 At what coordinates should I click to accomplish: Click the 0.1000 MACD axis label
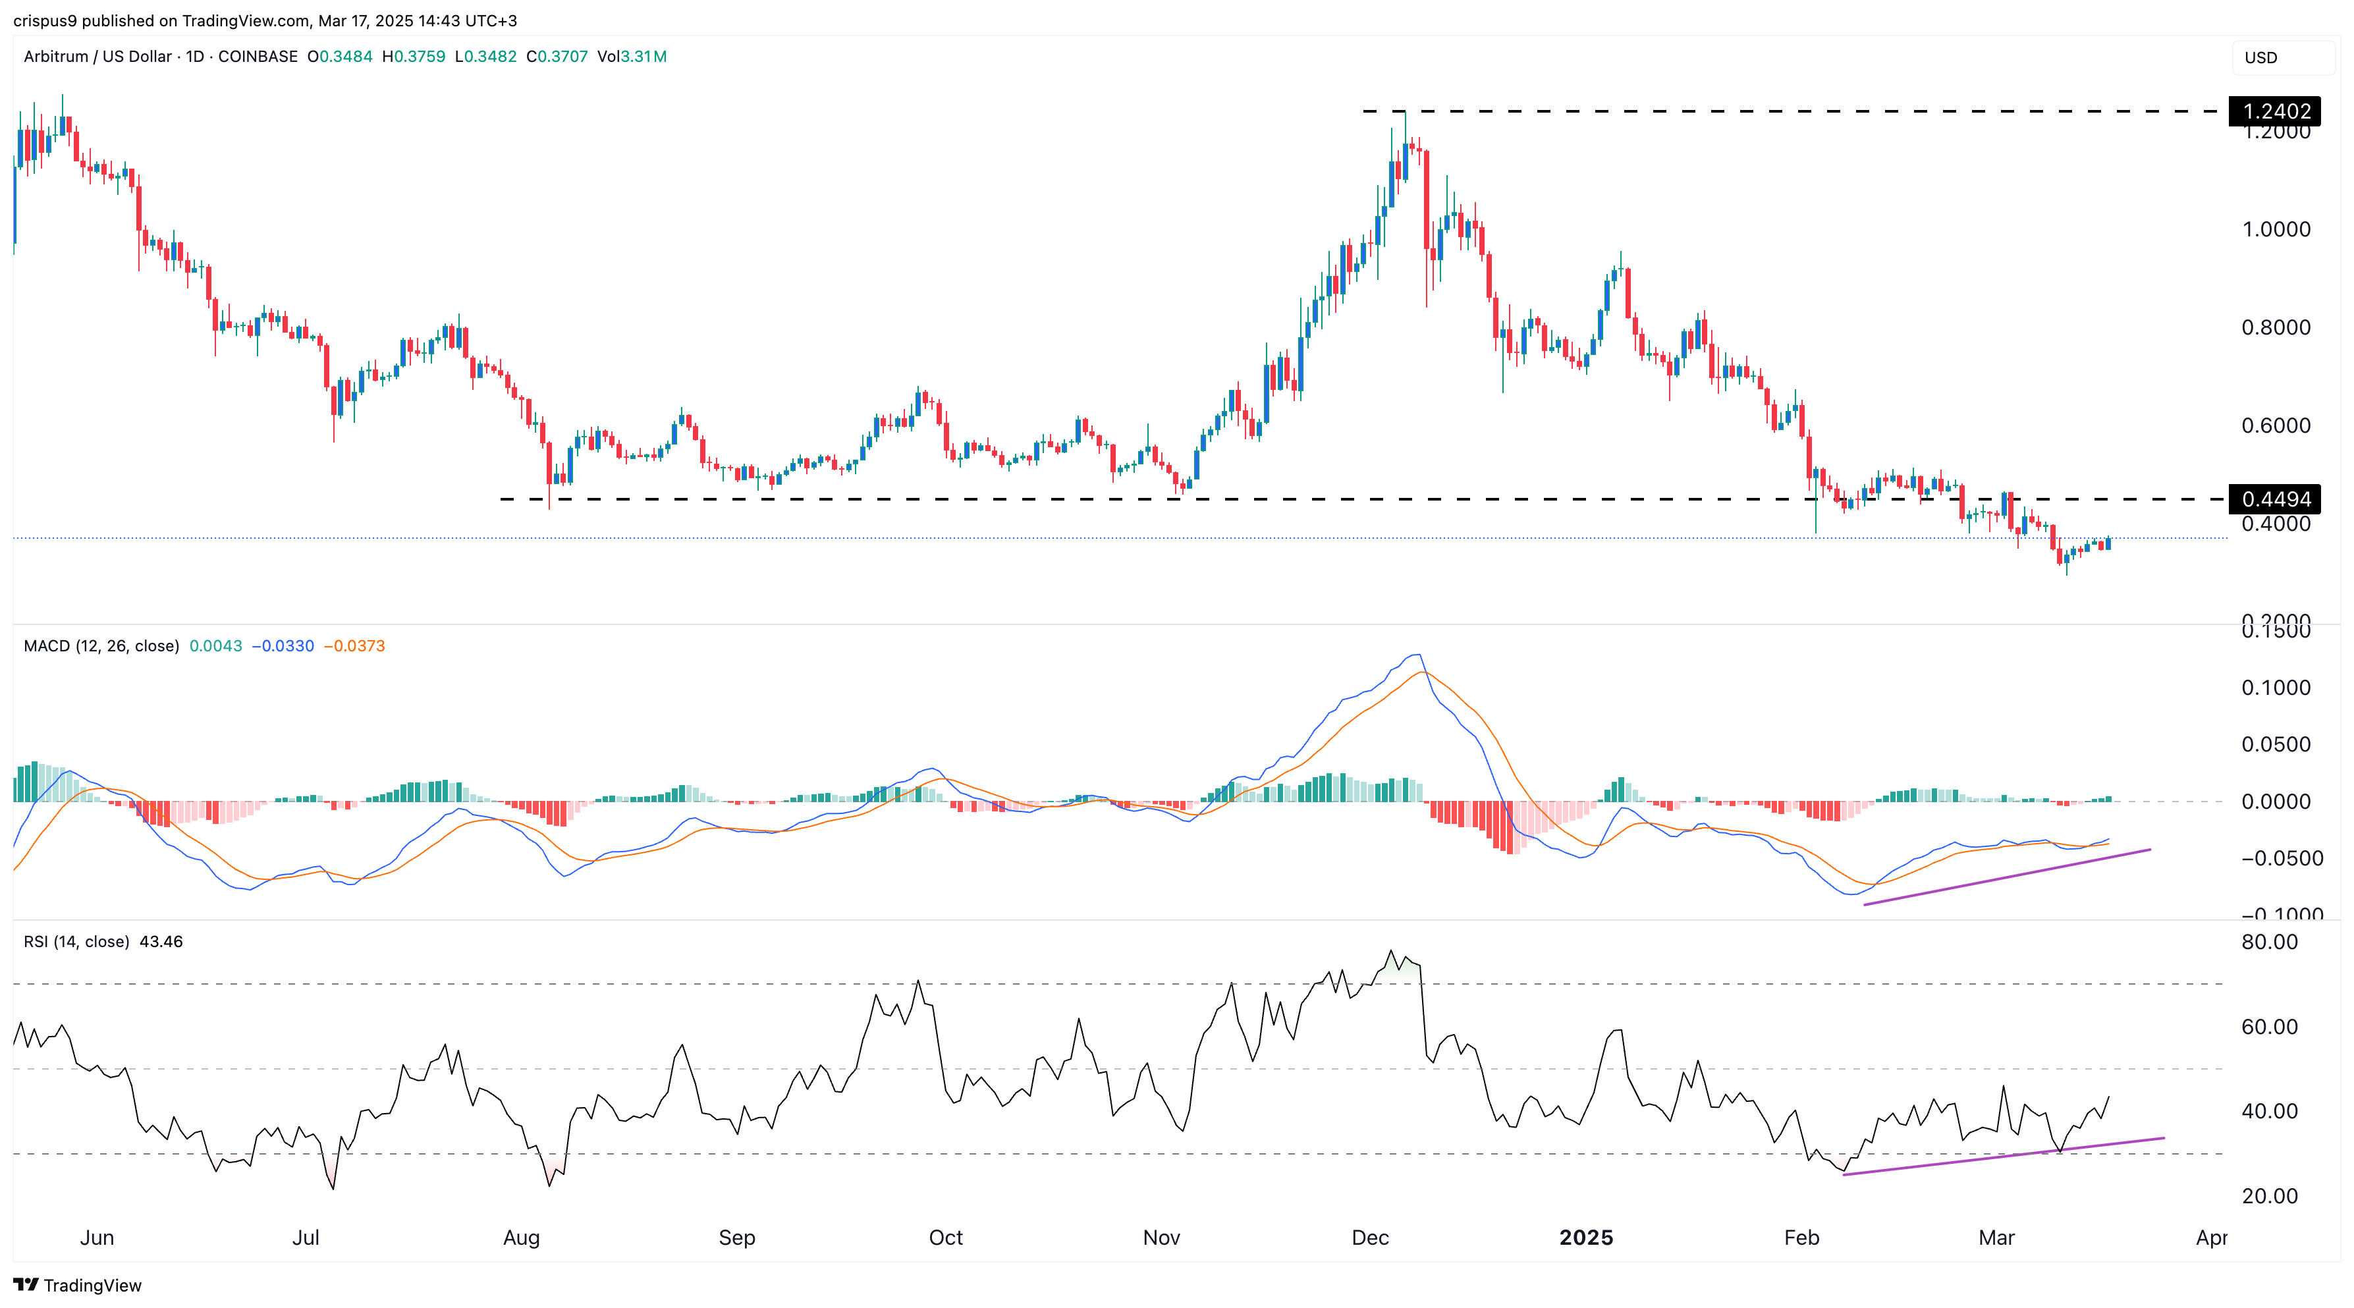point(2276,688)
